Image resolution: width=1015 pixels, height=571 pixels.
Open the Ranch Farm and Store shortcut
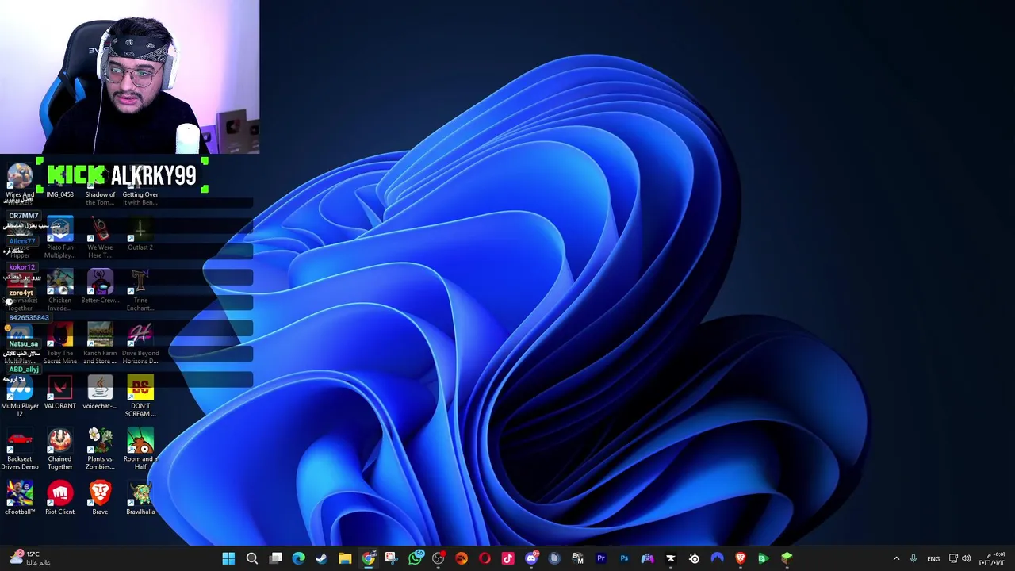tap(100, 344)
